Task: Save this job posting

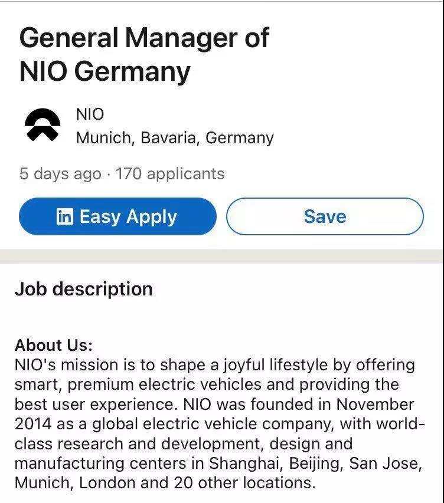Action: 325,216
